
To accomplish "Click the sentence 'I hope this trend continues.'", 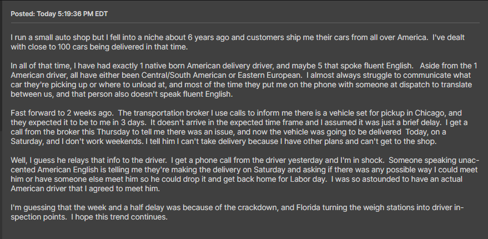I will point(119,217).
